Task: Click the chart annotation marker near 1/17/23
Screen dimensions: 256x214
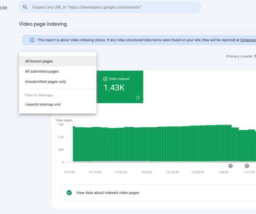Action: pos(247,166)
